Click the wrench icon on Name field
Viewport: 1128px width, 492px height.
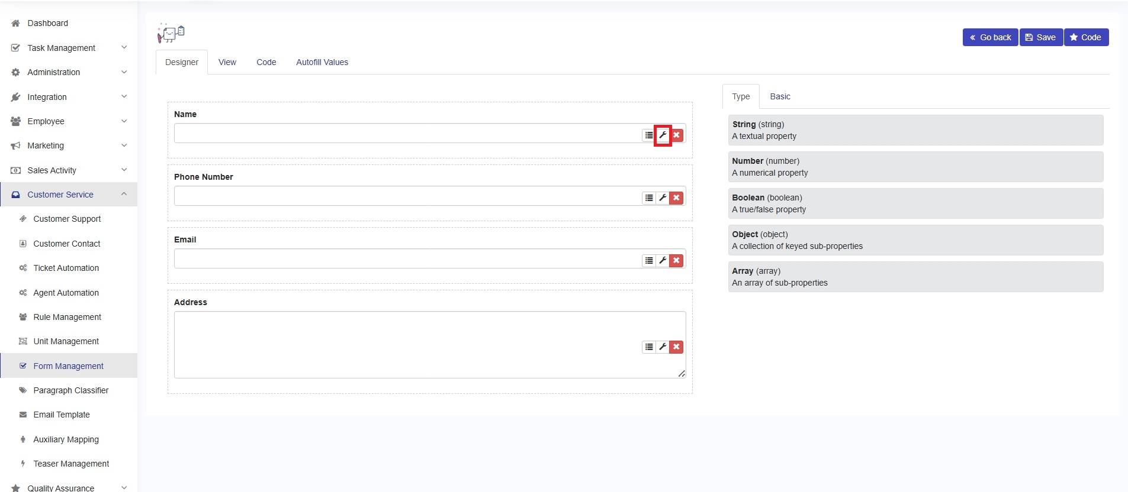pyautogui.click(x=663, y=135)
